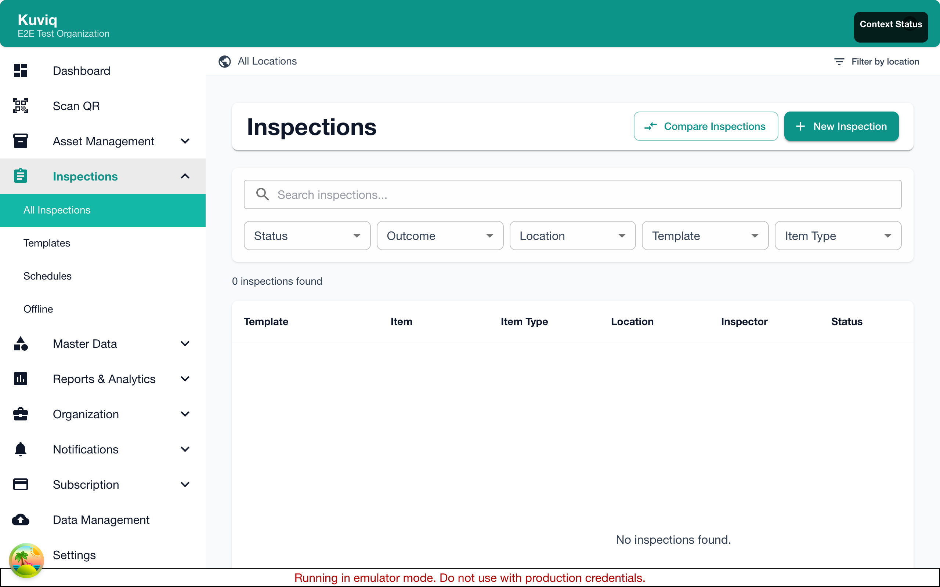Click the compare arrows icon
Viewport: 940px width, 587px height.
pos(651,126)
